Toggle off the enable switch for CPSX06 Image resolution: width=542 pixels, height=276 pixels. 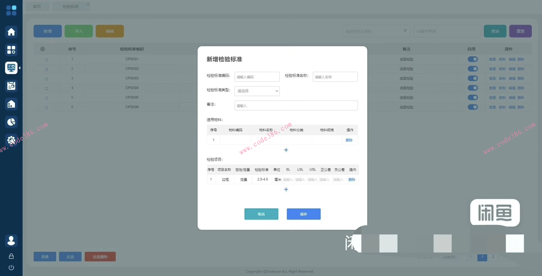click(x=473, y=107)
